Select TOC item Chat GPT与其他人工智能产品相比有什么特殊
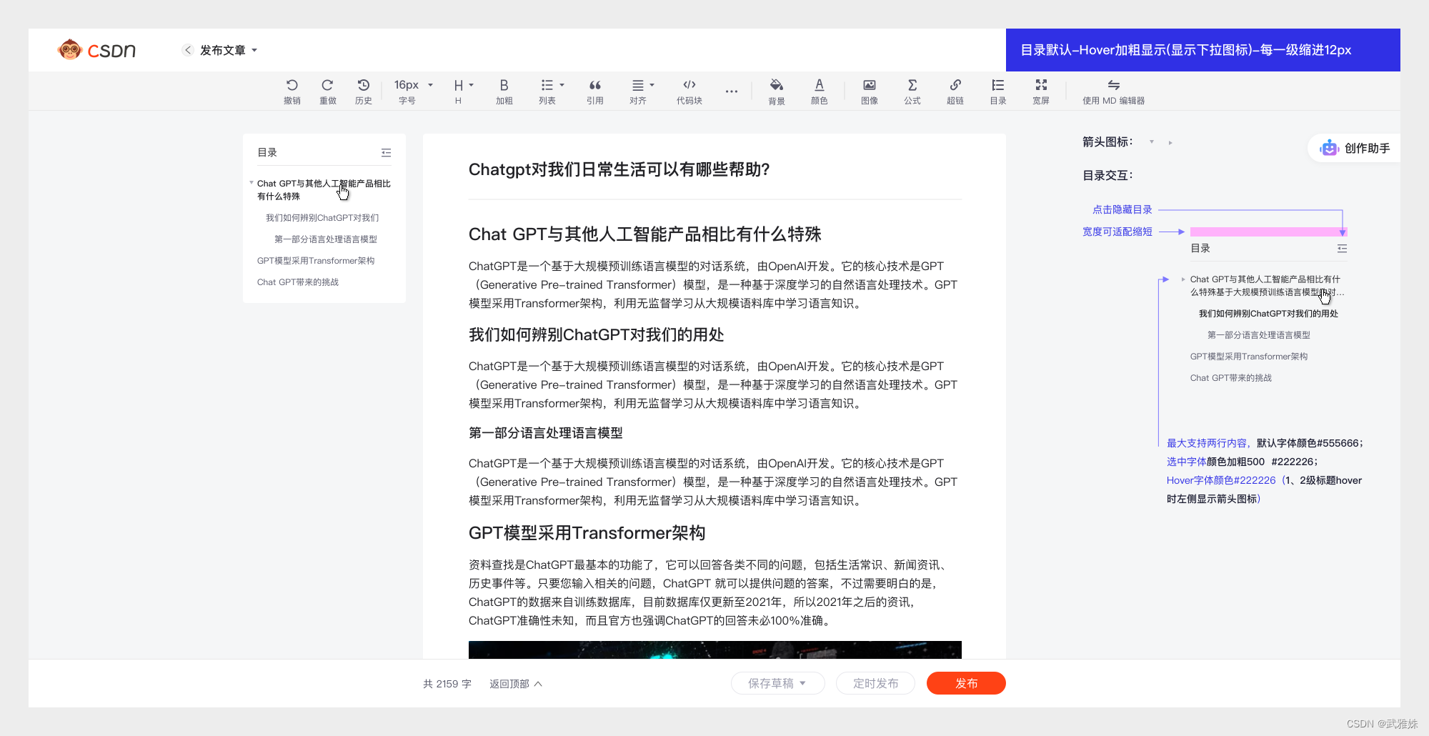 [x=324, y=189]
